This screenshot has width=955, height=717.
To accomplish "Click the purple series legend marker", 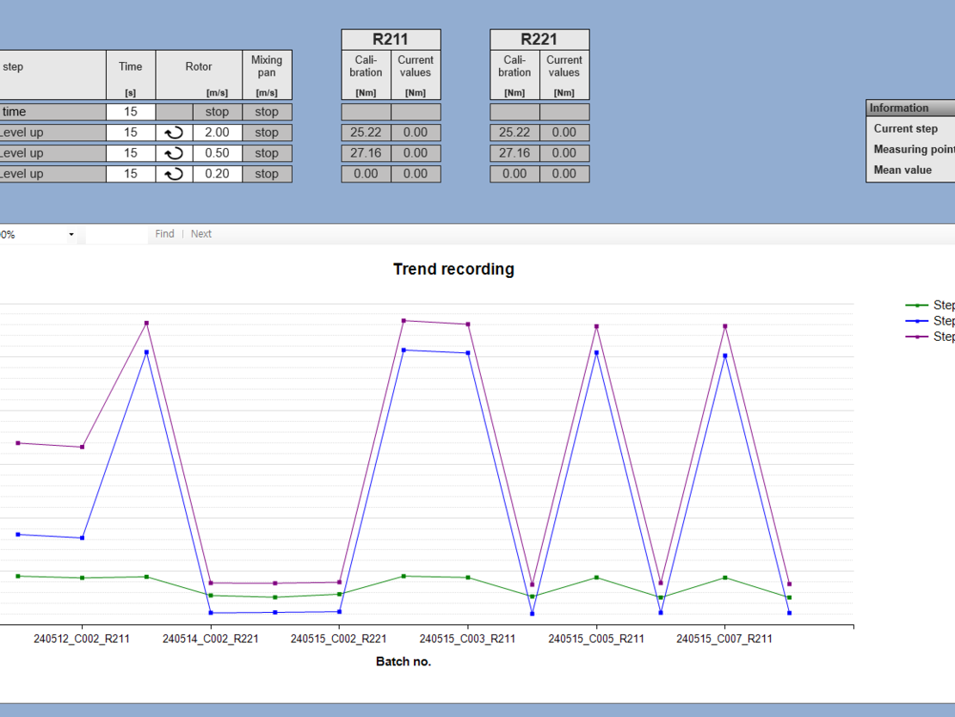I will [x=917, y=337].
